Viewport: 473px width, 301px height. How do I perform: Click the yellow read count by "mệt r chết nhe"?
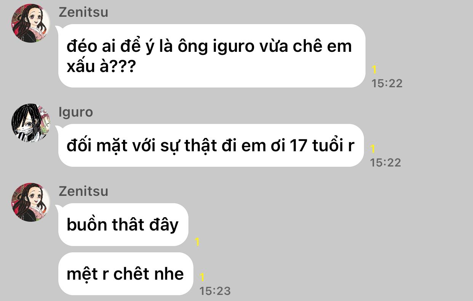(x=202, y=277)
